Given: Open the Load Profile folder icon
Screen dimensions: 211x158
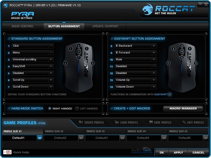Looking at the screenshot, I should tap(117, 122).
